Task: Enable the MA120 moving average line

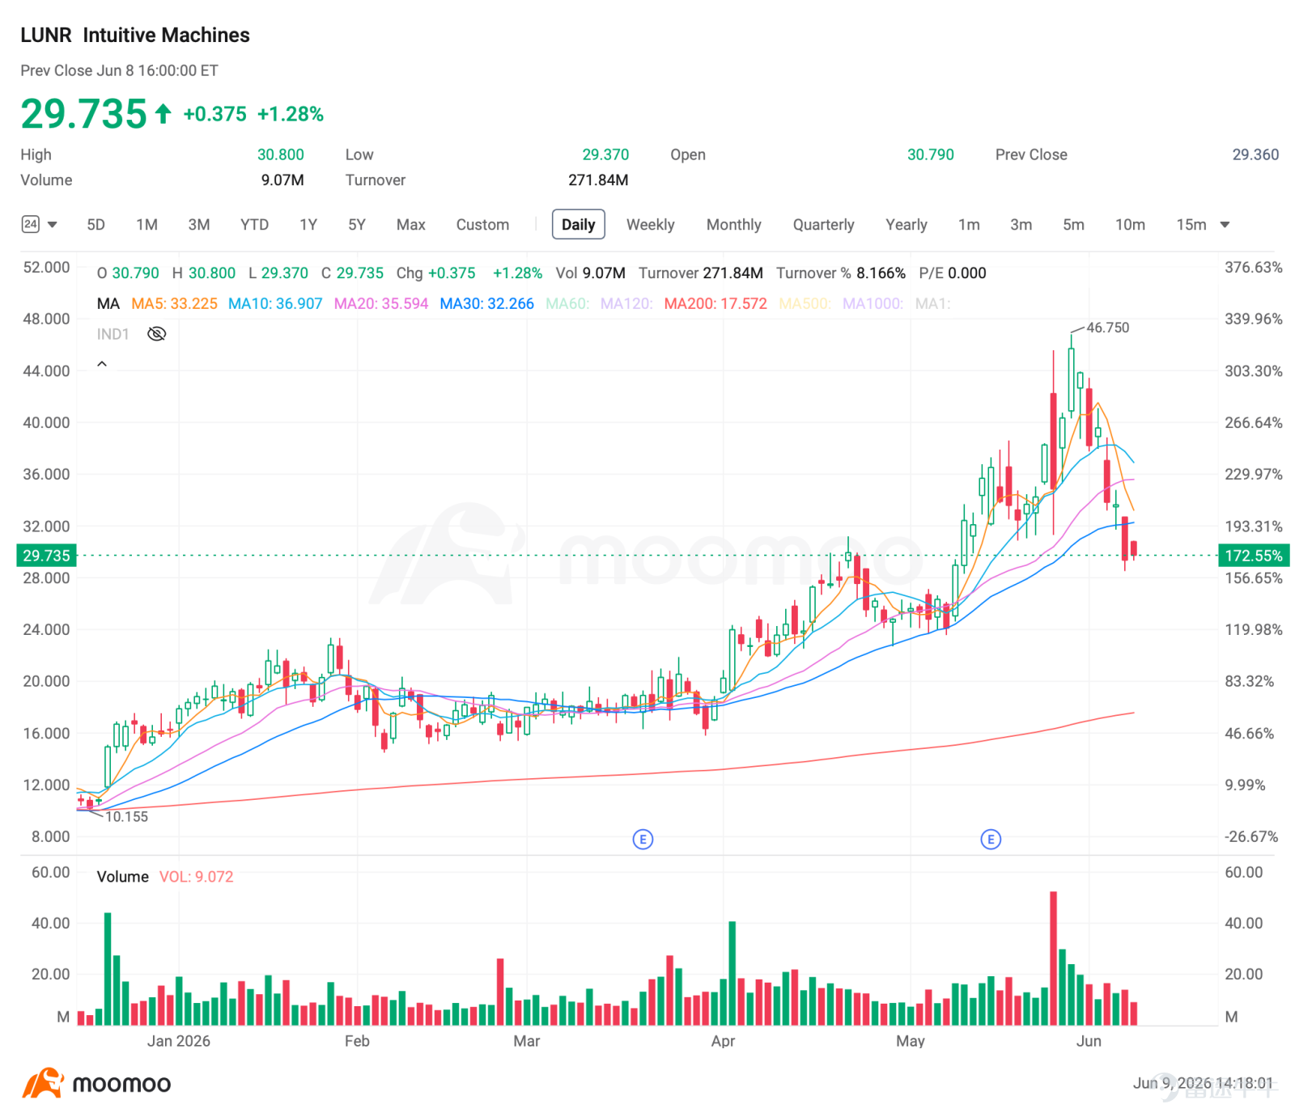Action: coord(626,304)
